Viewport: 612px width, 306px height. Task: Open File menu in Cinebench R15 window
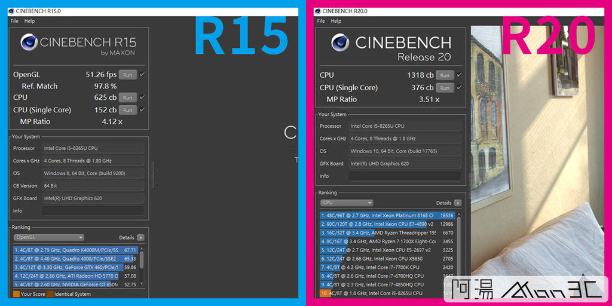(14, 21)
